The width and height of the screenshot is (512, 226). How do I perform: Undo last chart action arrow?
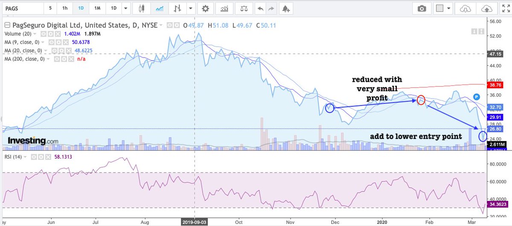point(260,8)
